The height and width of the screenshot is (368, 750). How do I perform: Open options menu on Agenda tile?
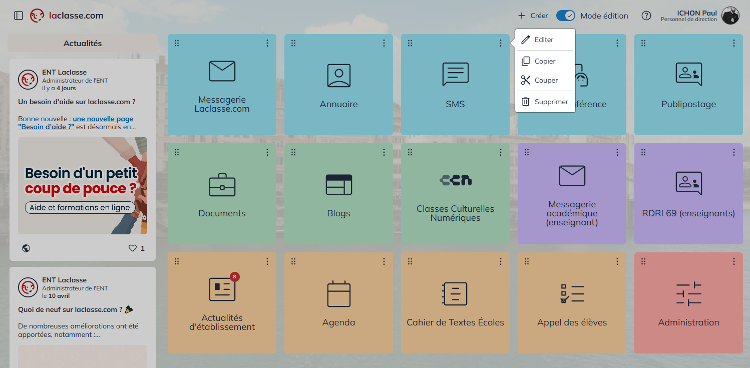[x=384, y=261]
